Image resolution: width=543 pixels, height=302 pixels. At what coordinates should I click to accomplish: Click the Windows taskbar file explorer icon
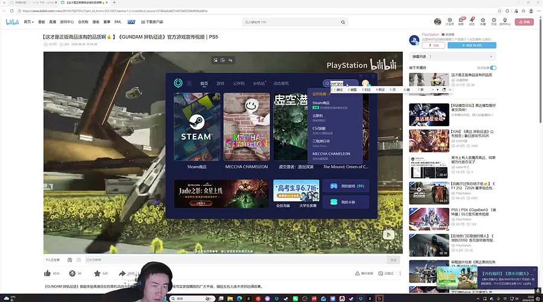coord(230,298)
